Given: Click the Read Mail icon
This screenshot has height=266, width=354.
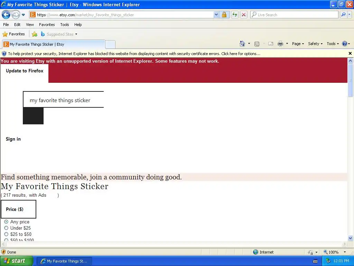Looking at the screenshot, I should click(271, 44).
